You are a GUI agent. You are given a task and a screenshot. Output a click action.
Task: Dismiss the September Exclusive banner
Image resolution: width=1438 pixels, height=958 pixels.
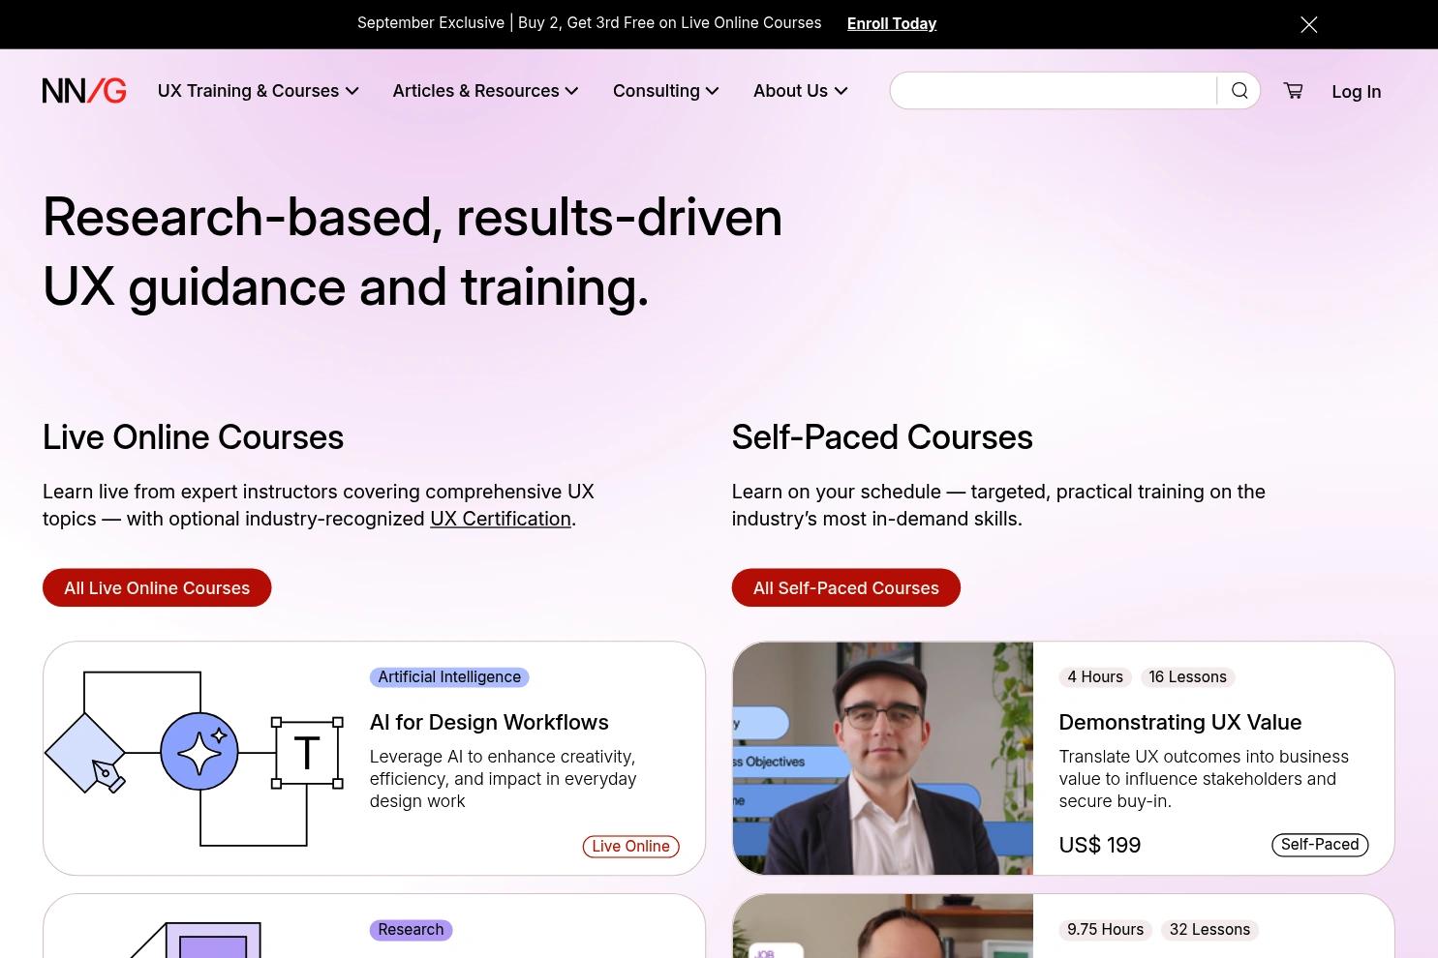(x=1308, y=24)
